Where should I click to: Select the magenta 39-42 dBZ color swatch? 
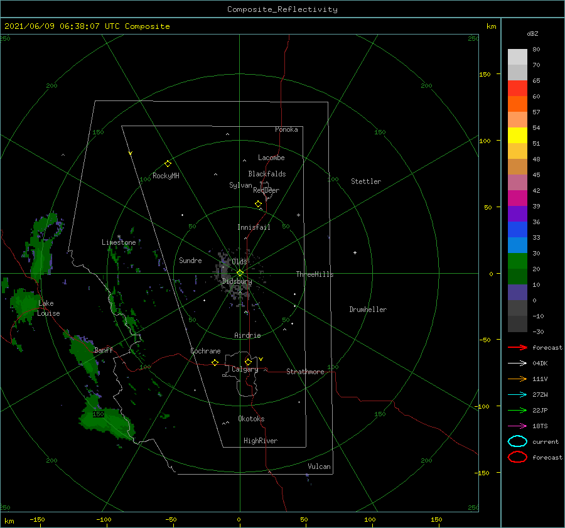pos(517,198)
